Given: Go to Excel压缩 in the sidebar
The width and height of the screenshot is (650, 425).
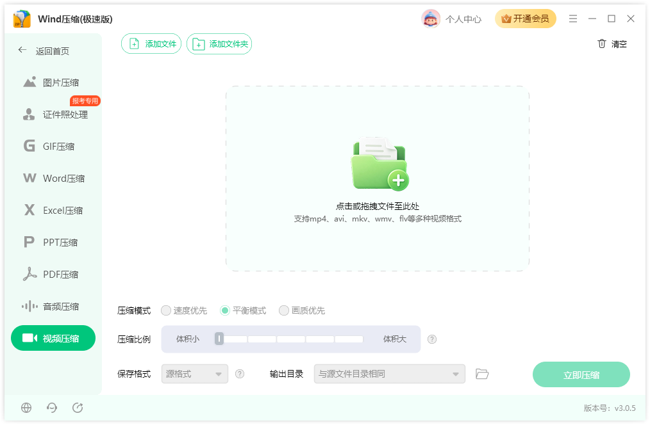Looking at the screenshot, I should (x=53, y=210).
